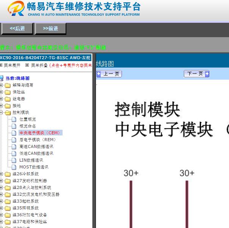Click the left 30+ power label
This screenshot has height=228, width=229.
pyautogui.click(x=131, y=173)
